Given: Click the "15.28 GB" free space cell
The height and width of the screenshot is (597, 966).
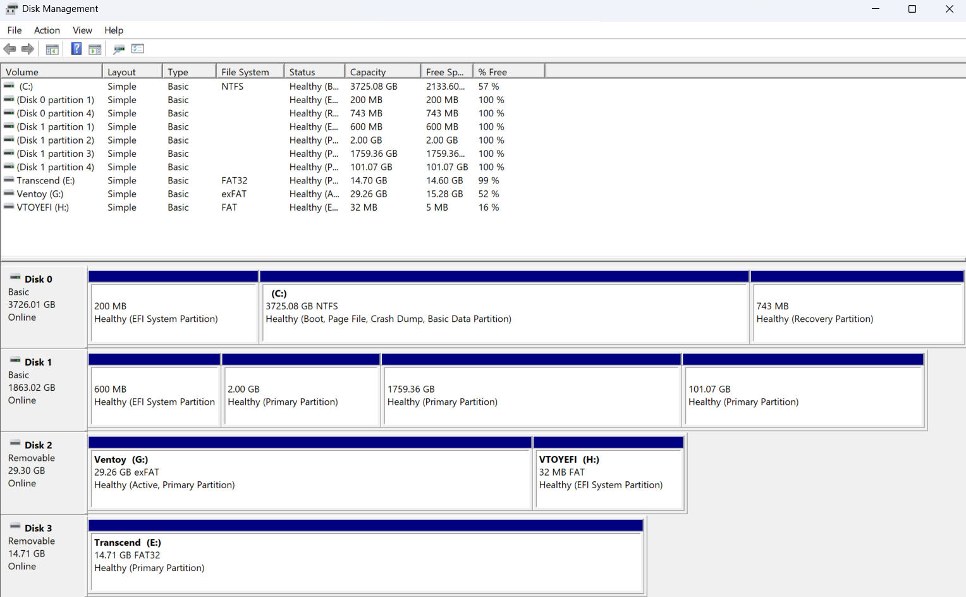Looking at the screenshot, I should click(x=444, y=194).
